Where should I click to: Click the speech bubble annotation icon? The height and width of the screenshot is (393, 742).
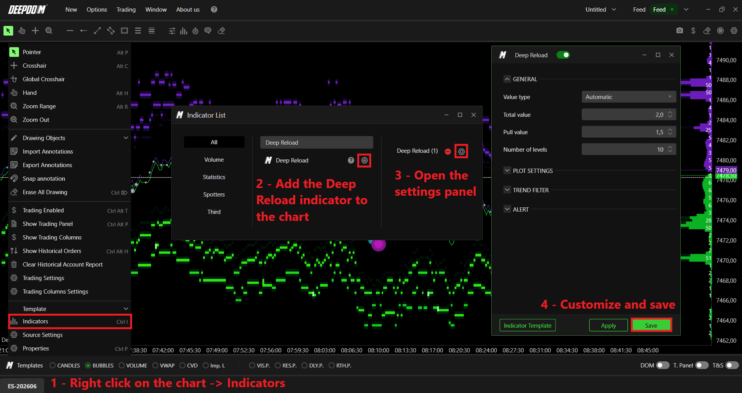coord(208,31)
